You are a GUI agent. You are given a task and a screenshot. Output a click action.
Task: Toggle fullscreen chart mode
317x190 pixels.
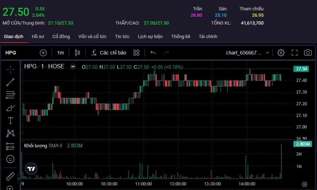click(x=294, y=53)
